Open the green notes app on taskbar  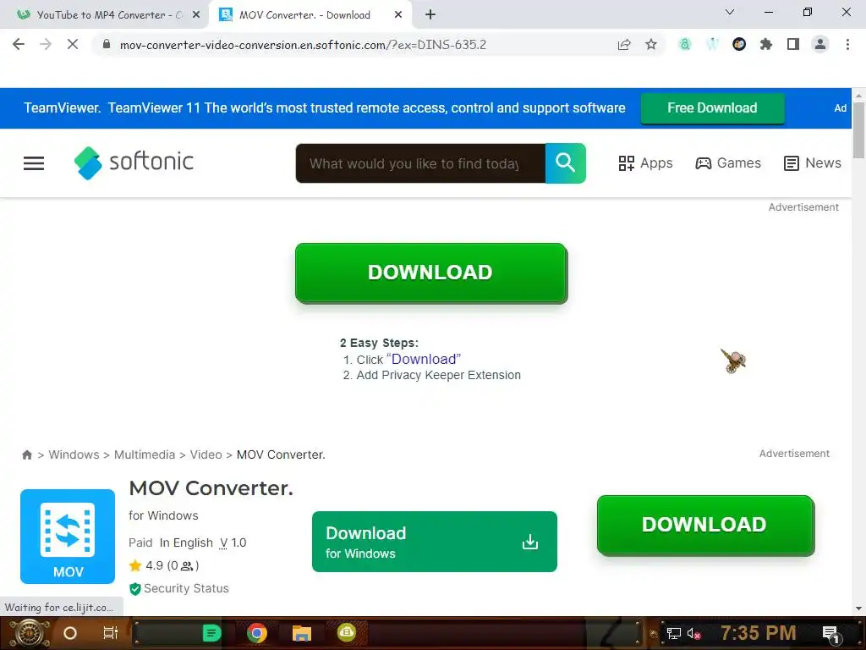point(211,633)
